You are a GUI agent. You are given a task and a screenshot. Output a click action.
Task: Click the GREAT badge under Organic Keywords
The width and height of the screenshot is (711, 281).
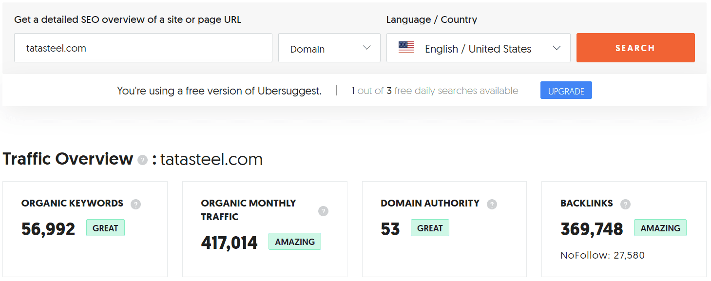[x=105, y=228]
